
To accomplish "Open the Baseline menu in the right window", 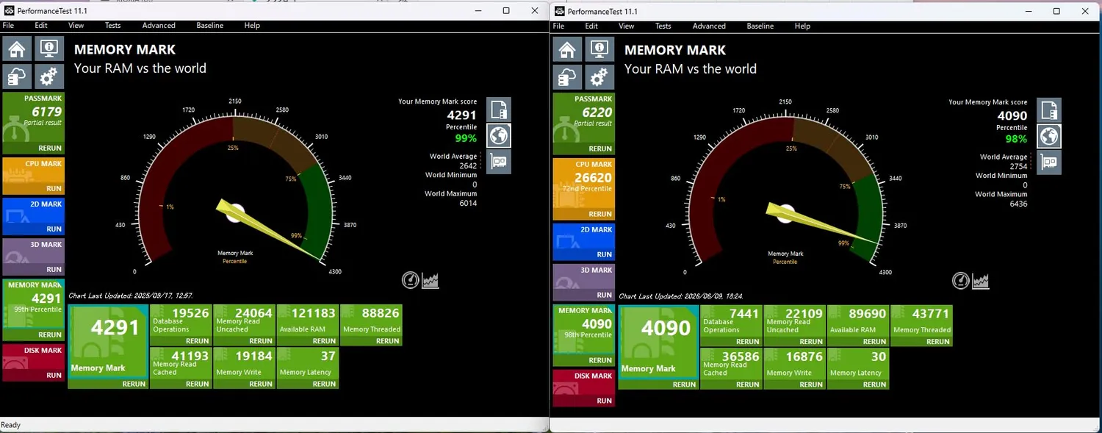I will pos(760,26).
